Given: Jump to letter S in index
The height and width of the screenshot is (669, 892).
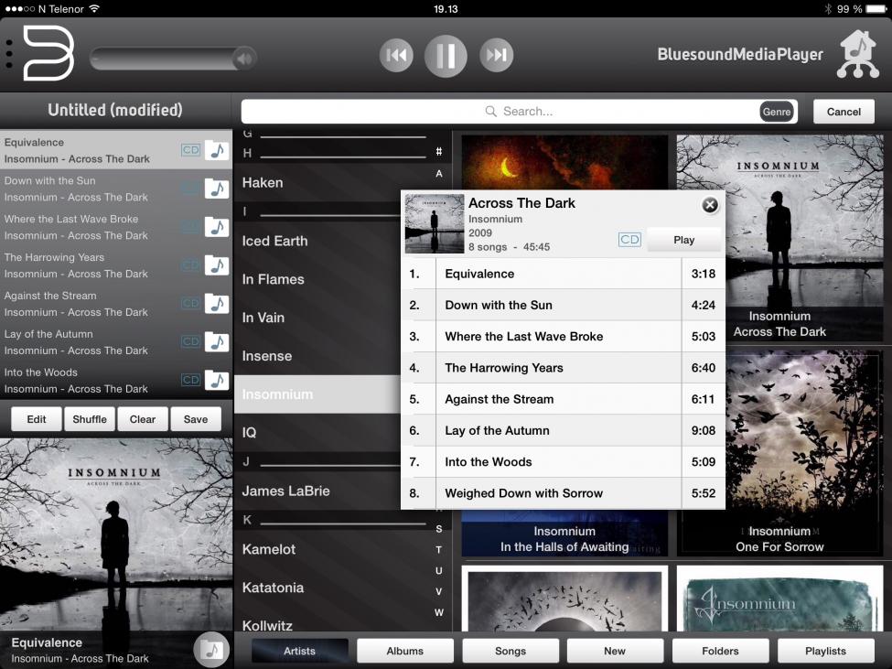Looking at the screenshot, I should point(438,529).
